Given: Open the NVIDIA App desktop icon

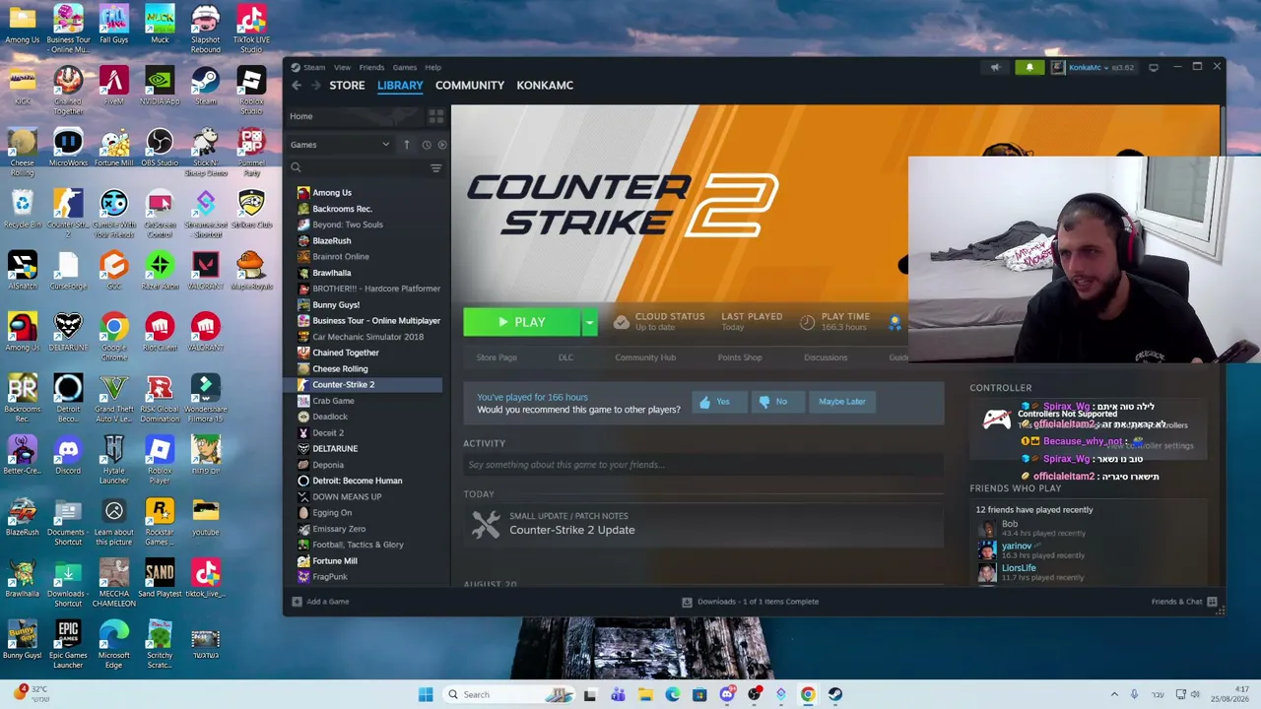Looking at the screenshot, I should 160,86.
